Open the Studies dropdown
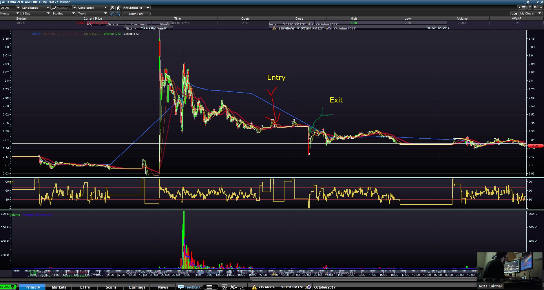The height and width of the screenshot is (290, 544). coord(64,14)
